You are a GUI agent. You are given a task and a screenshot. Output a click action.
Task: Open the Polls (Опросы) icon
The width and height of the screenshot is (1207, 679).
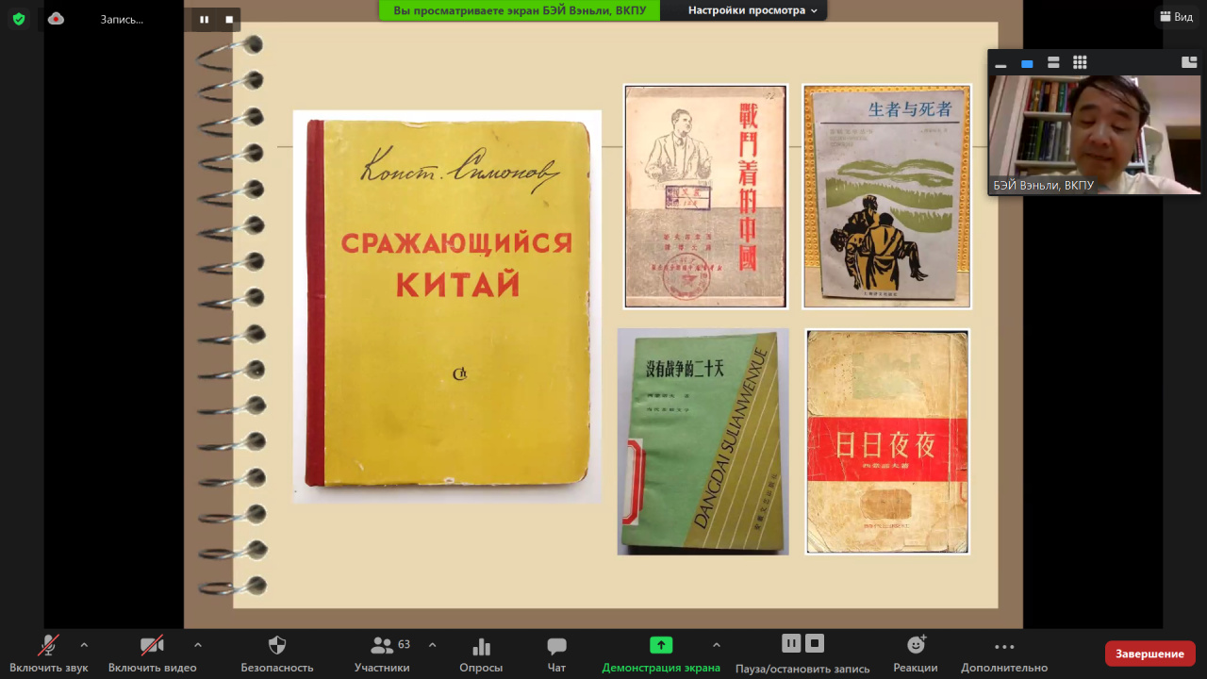pyautogui.click(x=481, y=646)
